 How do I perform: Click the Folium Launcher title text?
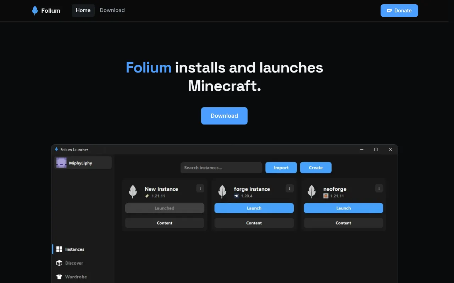pos(74,150)
